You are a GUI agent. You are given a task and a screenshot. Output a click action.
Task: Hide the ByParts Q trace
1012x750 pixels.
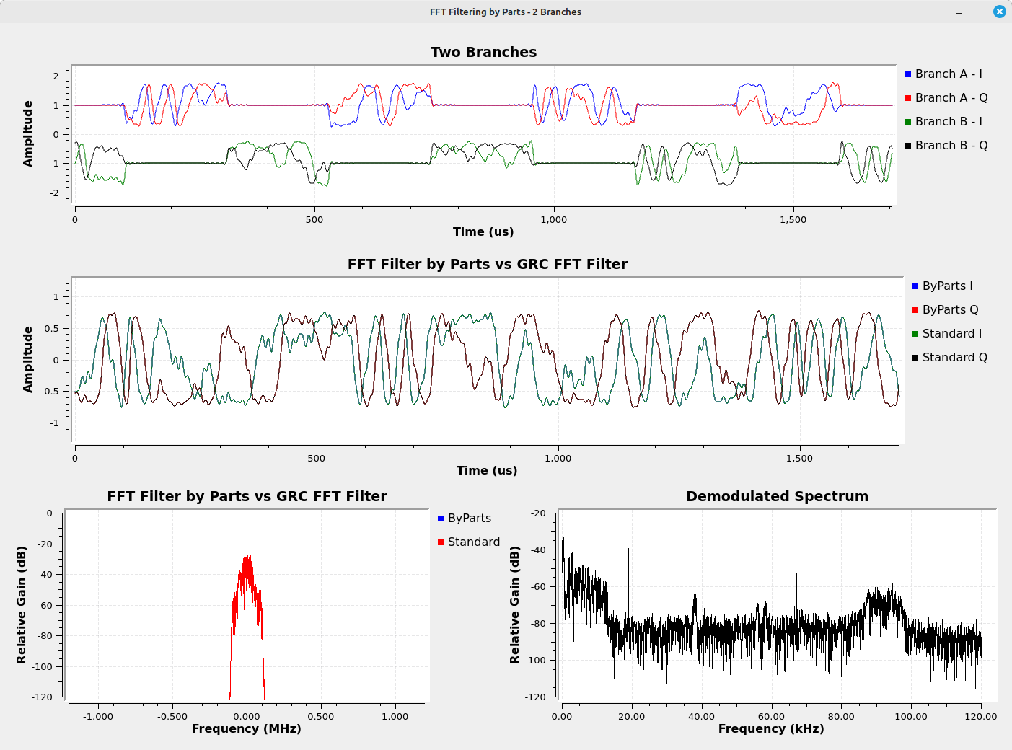pyautogui.click(x=949, y=310)
